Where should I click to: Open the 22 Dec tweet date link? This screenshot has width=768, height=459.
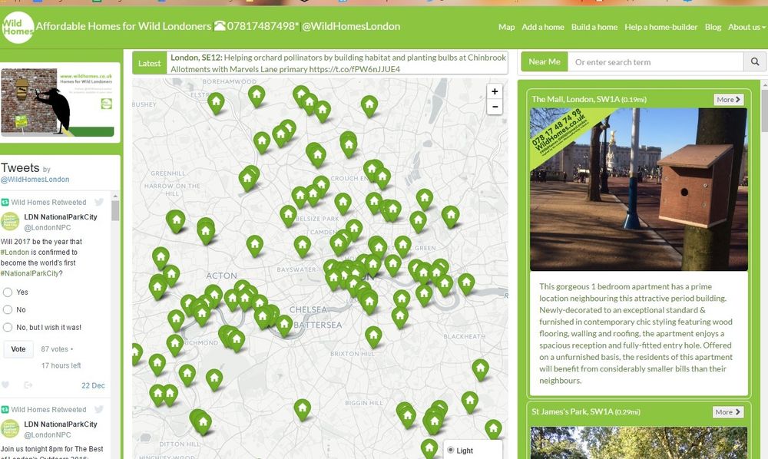point(93,385)
